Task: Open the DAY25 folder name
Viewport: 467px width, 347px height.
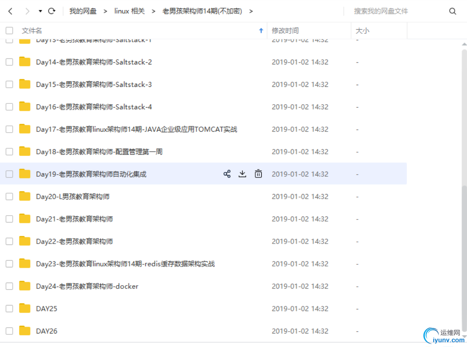Action: 47,308
